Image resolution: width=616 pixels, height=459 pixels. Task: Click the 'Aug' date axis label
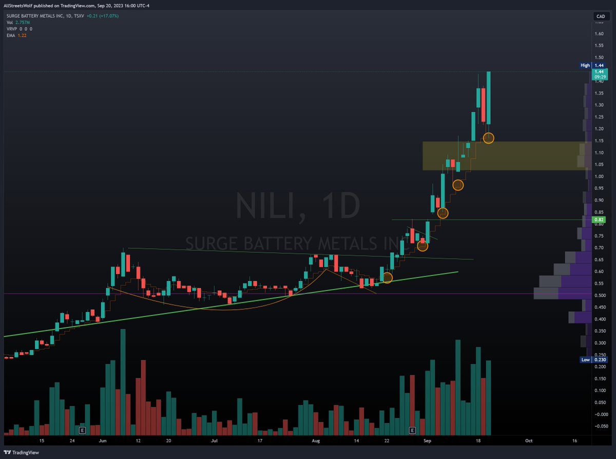[x=316, y=441]
